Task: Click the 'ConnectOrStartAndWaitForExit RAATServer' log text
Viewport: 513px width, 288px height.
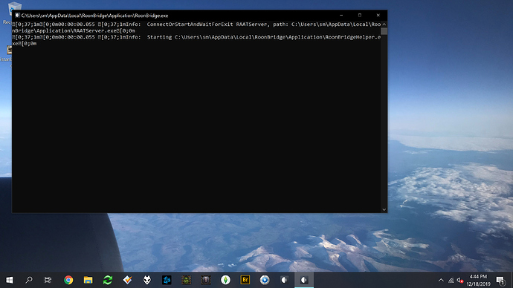Action: [207, 24]
